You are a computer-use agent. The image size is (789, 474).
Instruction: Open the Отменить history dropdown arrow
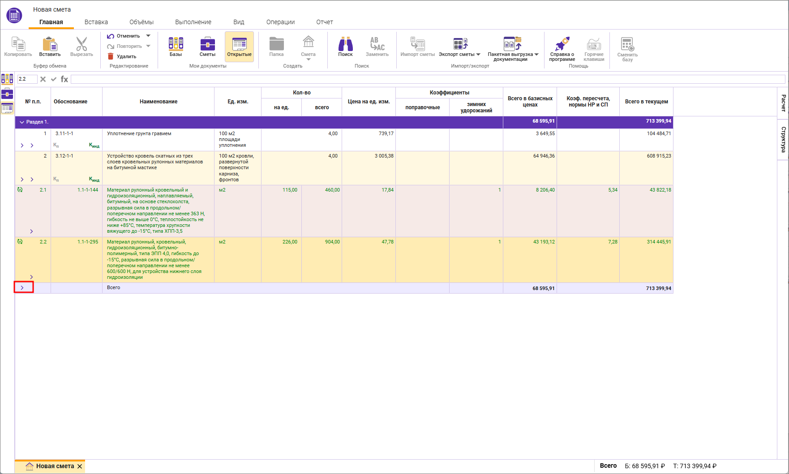click(148, 36)
